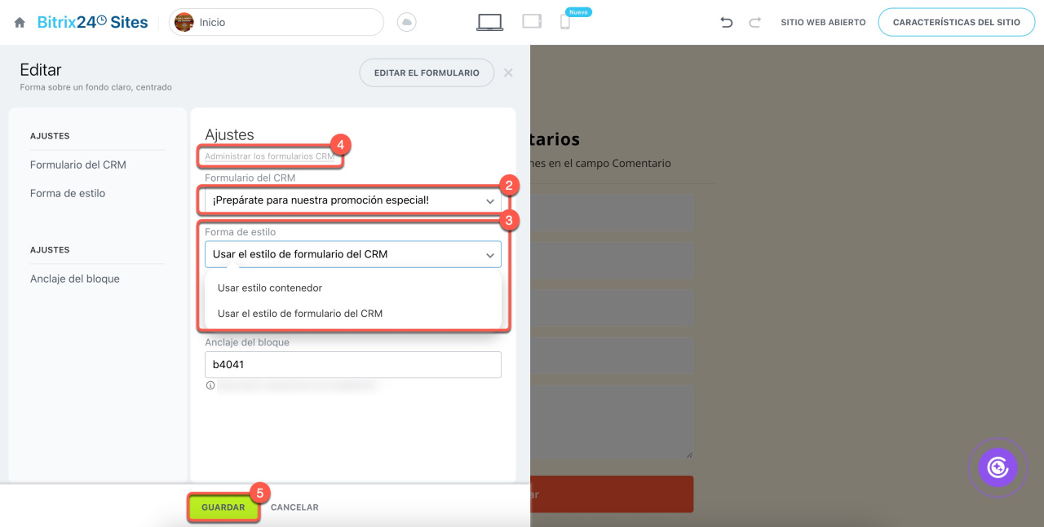1044x527 pixels.
Task: Click the info icon below anchor field
Action: 210,386
